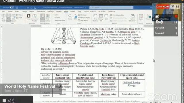
Task: Open the Mailings ribbon tab
Action: 51,11
